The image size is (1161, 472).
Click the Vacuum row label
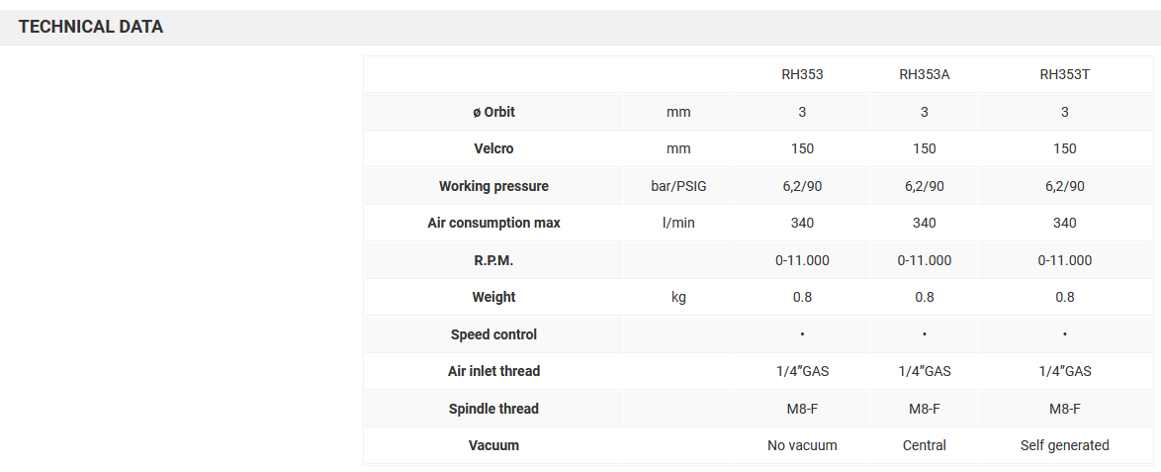(x=493, y=445)
